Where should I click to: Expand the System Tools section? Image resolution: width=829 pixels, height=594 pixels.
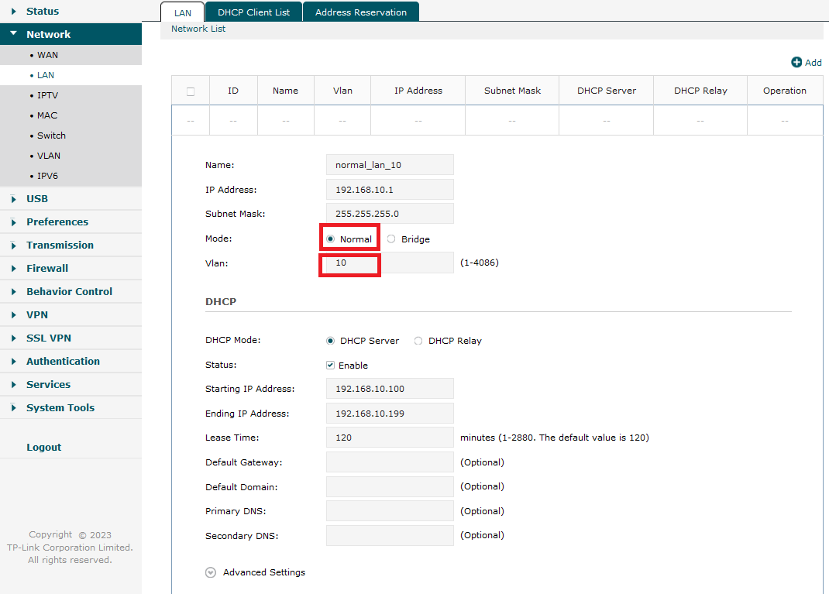(71, 408)
